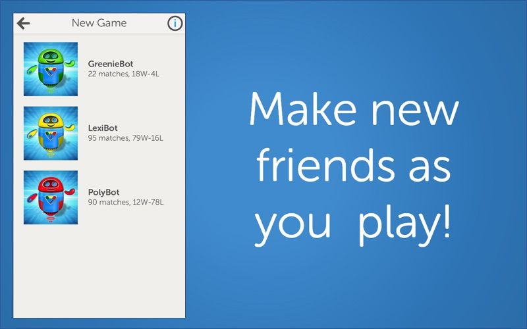
Task: Choose PolyBot name label
Action: pos(103,192)
